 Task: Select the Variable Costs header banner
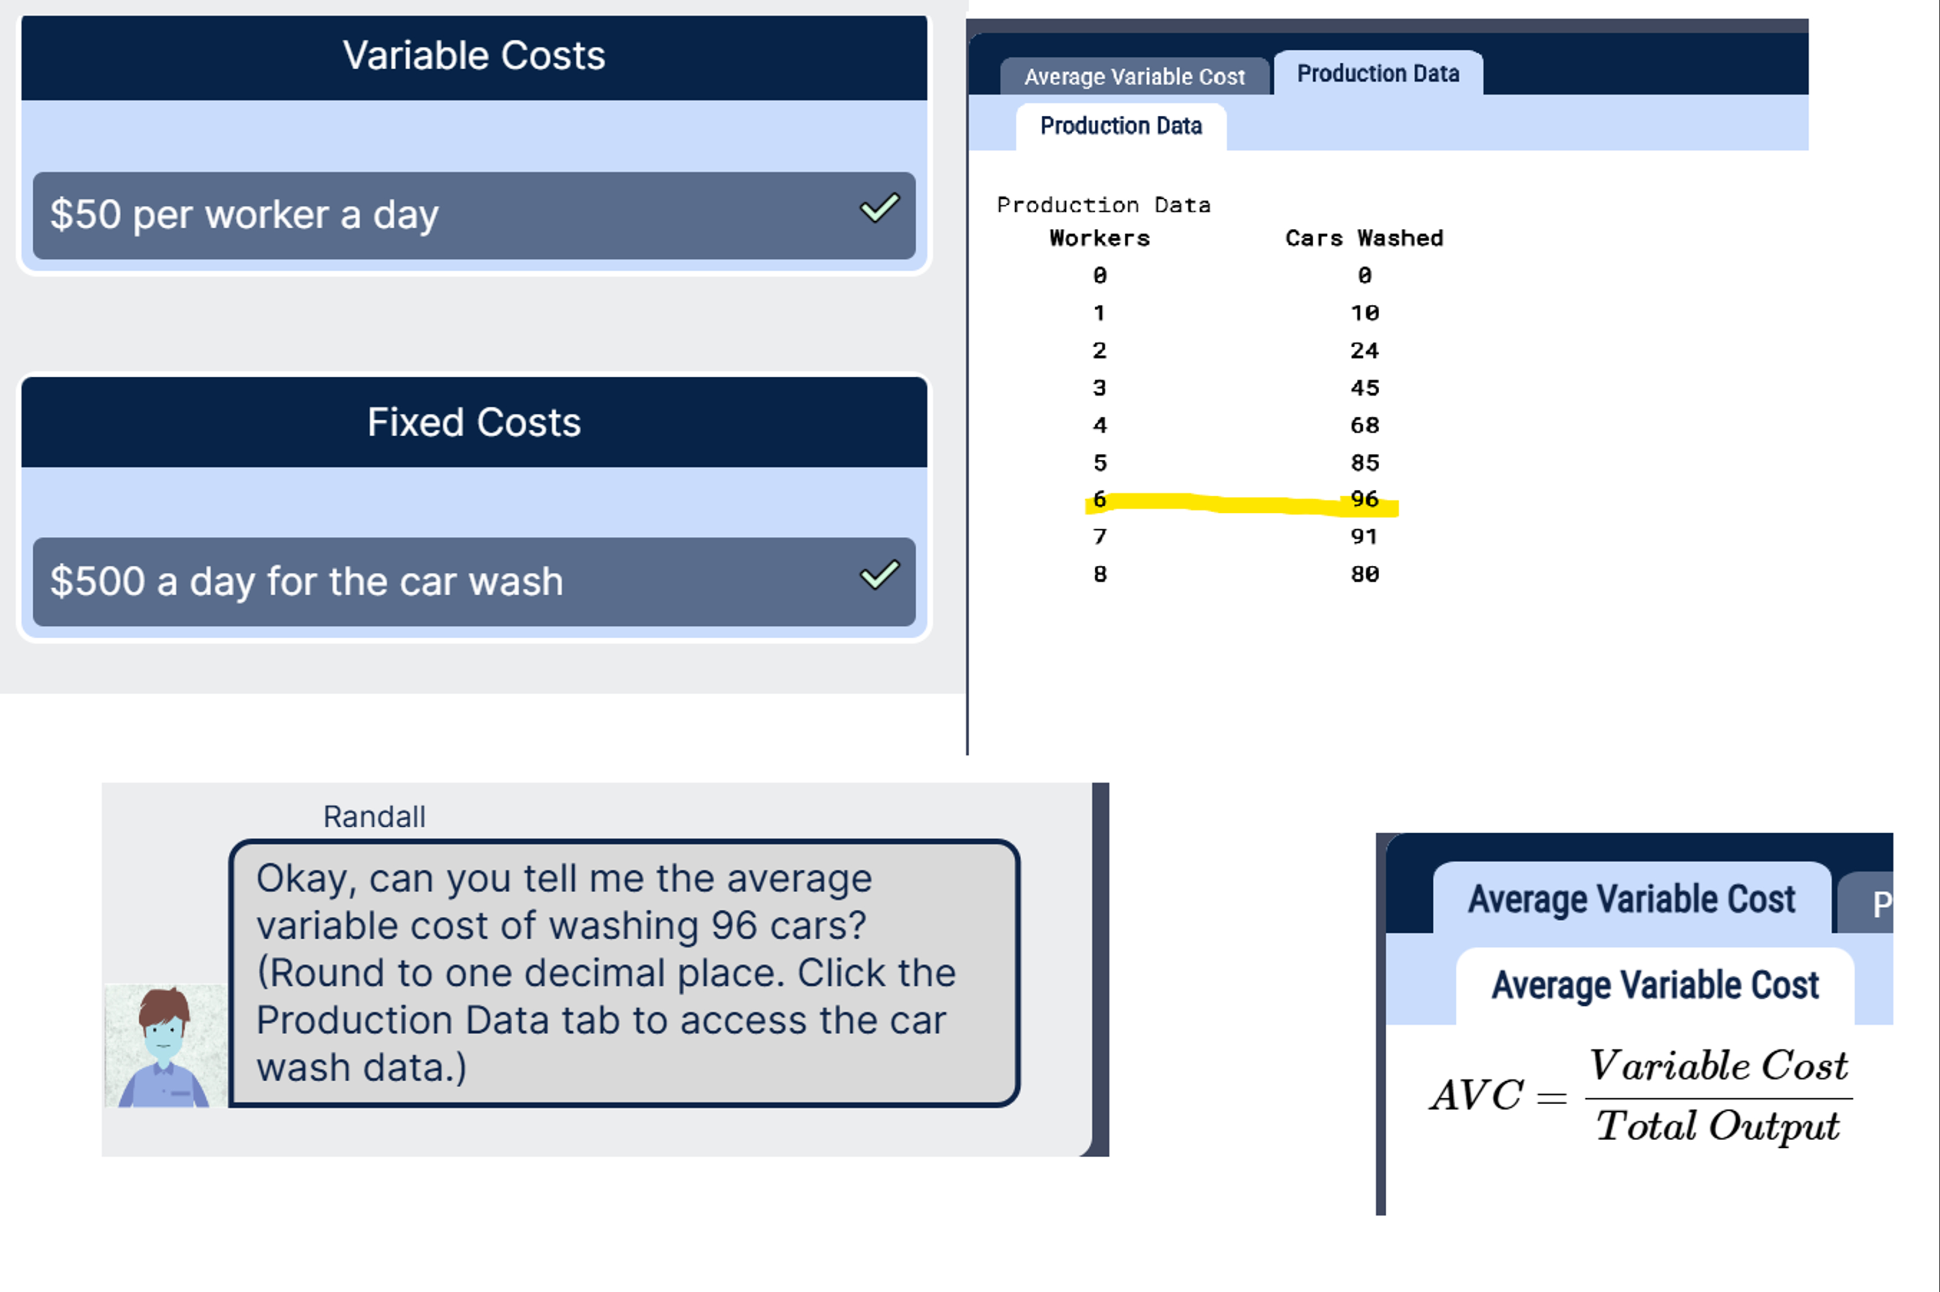pos(473,55)
